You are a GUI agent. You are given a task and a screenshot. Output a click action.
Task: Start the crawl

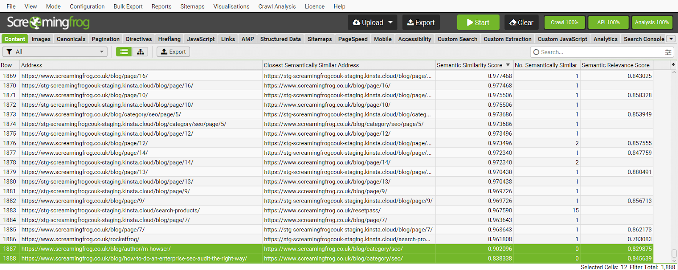[478, 22]
